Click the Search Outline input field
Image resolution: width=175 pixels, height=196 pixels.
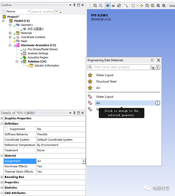pos(42,11)
